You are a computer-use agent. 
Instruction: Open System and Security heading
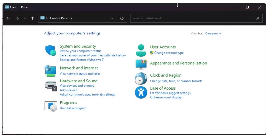tap(78, 46)
